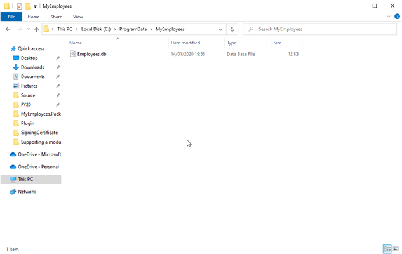Expand chevron after This PC breadcrumb

(x=77, y=29)
